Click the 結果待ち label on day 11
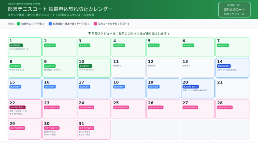Viewport: 258px width, 143px height. [x=117, y=66]
